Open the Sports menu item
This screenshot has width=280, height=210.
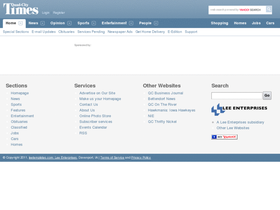pyautogui.click(x=84, y=23)
